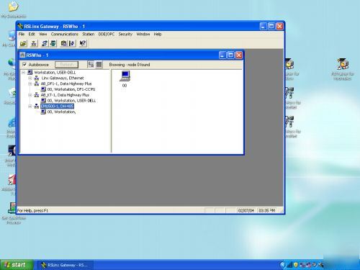Click the RSLinx Gateway title bar icon
This screenshot has width=360, height=270.
(x=20, y=26)
